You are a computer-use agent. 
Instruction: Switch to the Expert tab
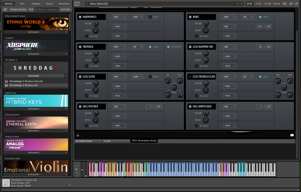[50, 4]
